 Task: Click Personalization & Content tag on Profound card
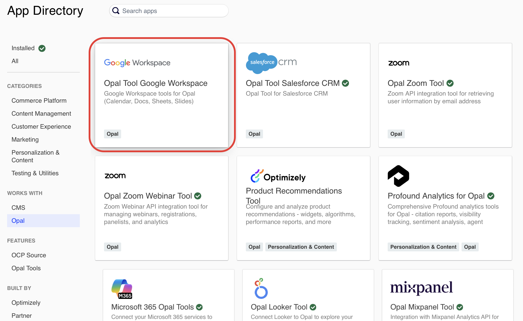tap(423, 247)
